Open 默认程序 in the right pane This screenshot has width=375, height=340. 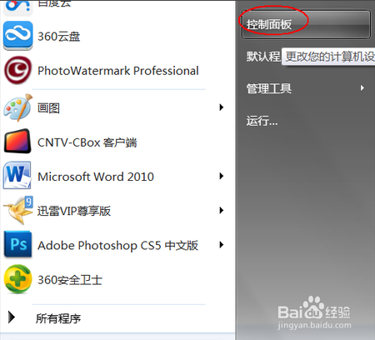coord(263,57)
